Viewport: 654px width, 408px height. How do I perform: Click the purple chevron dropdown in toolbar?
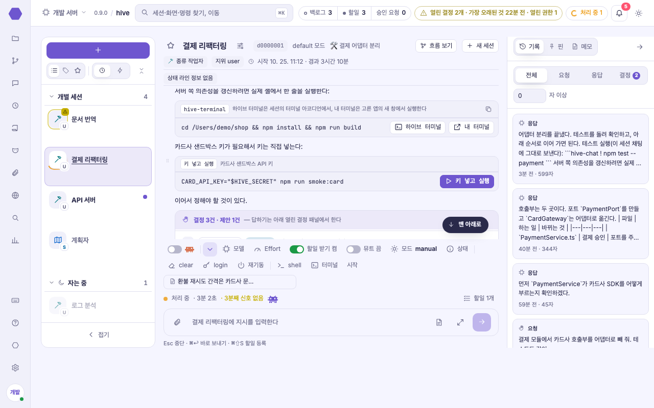210,249
